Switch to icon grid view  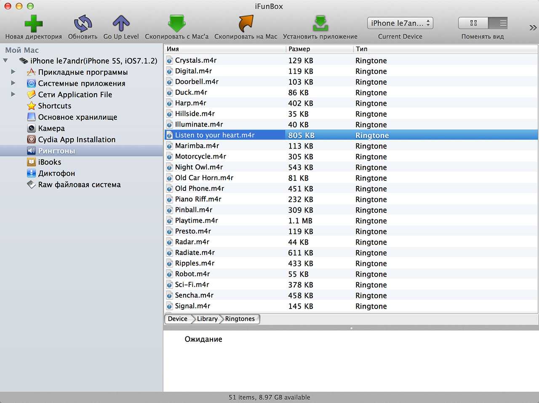click(x=473, y=23)
